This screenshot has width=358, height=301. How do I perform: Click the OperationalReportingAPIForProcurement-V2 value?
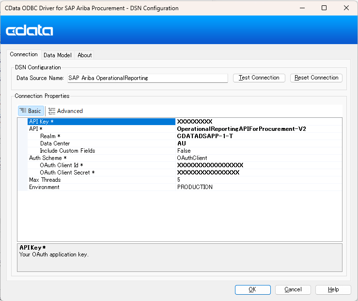(241, 129)
